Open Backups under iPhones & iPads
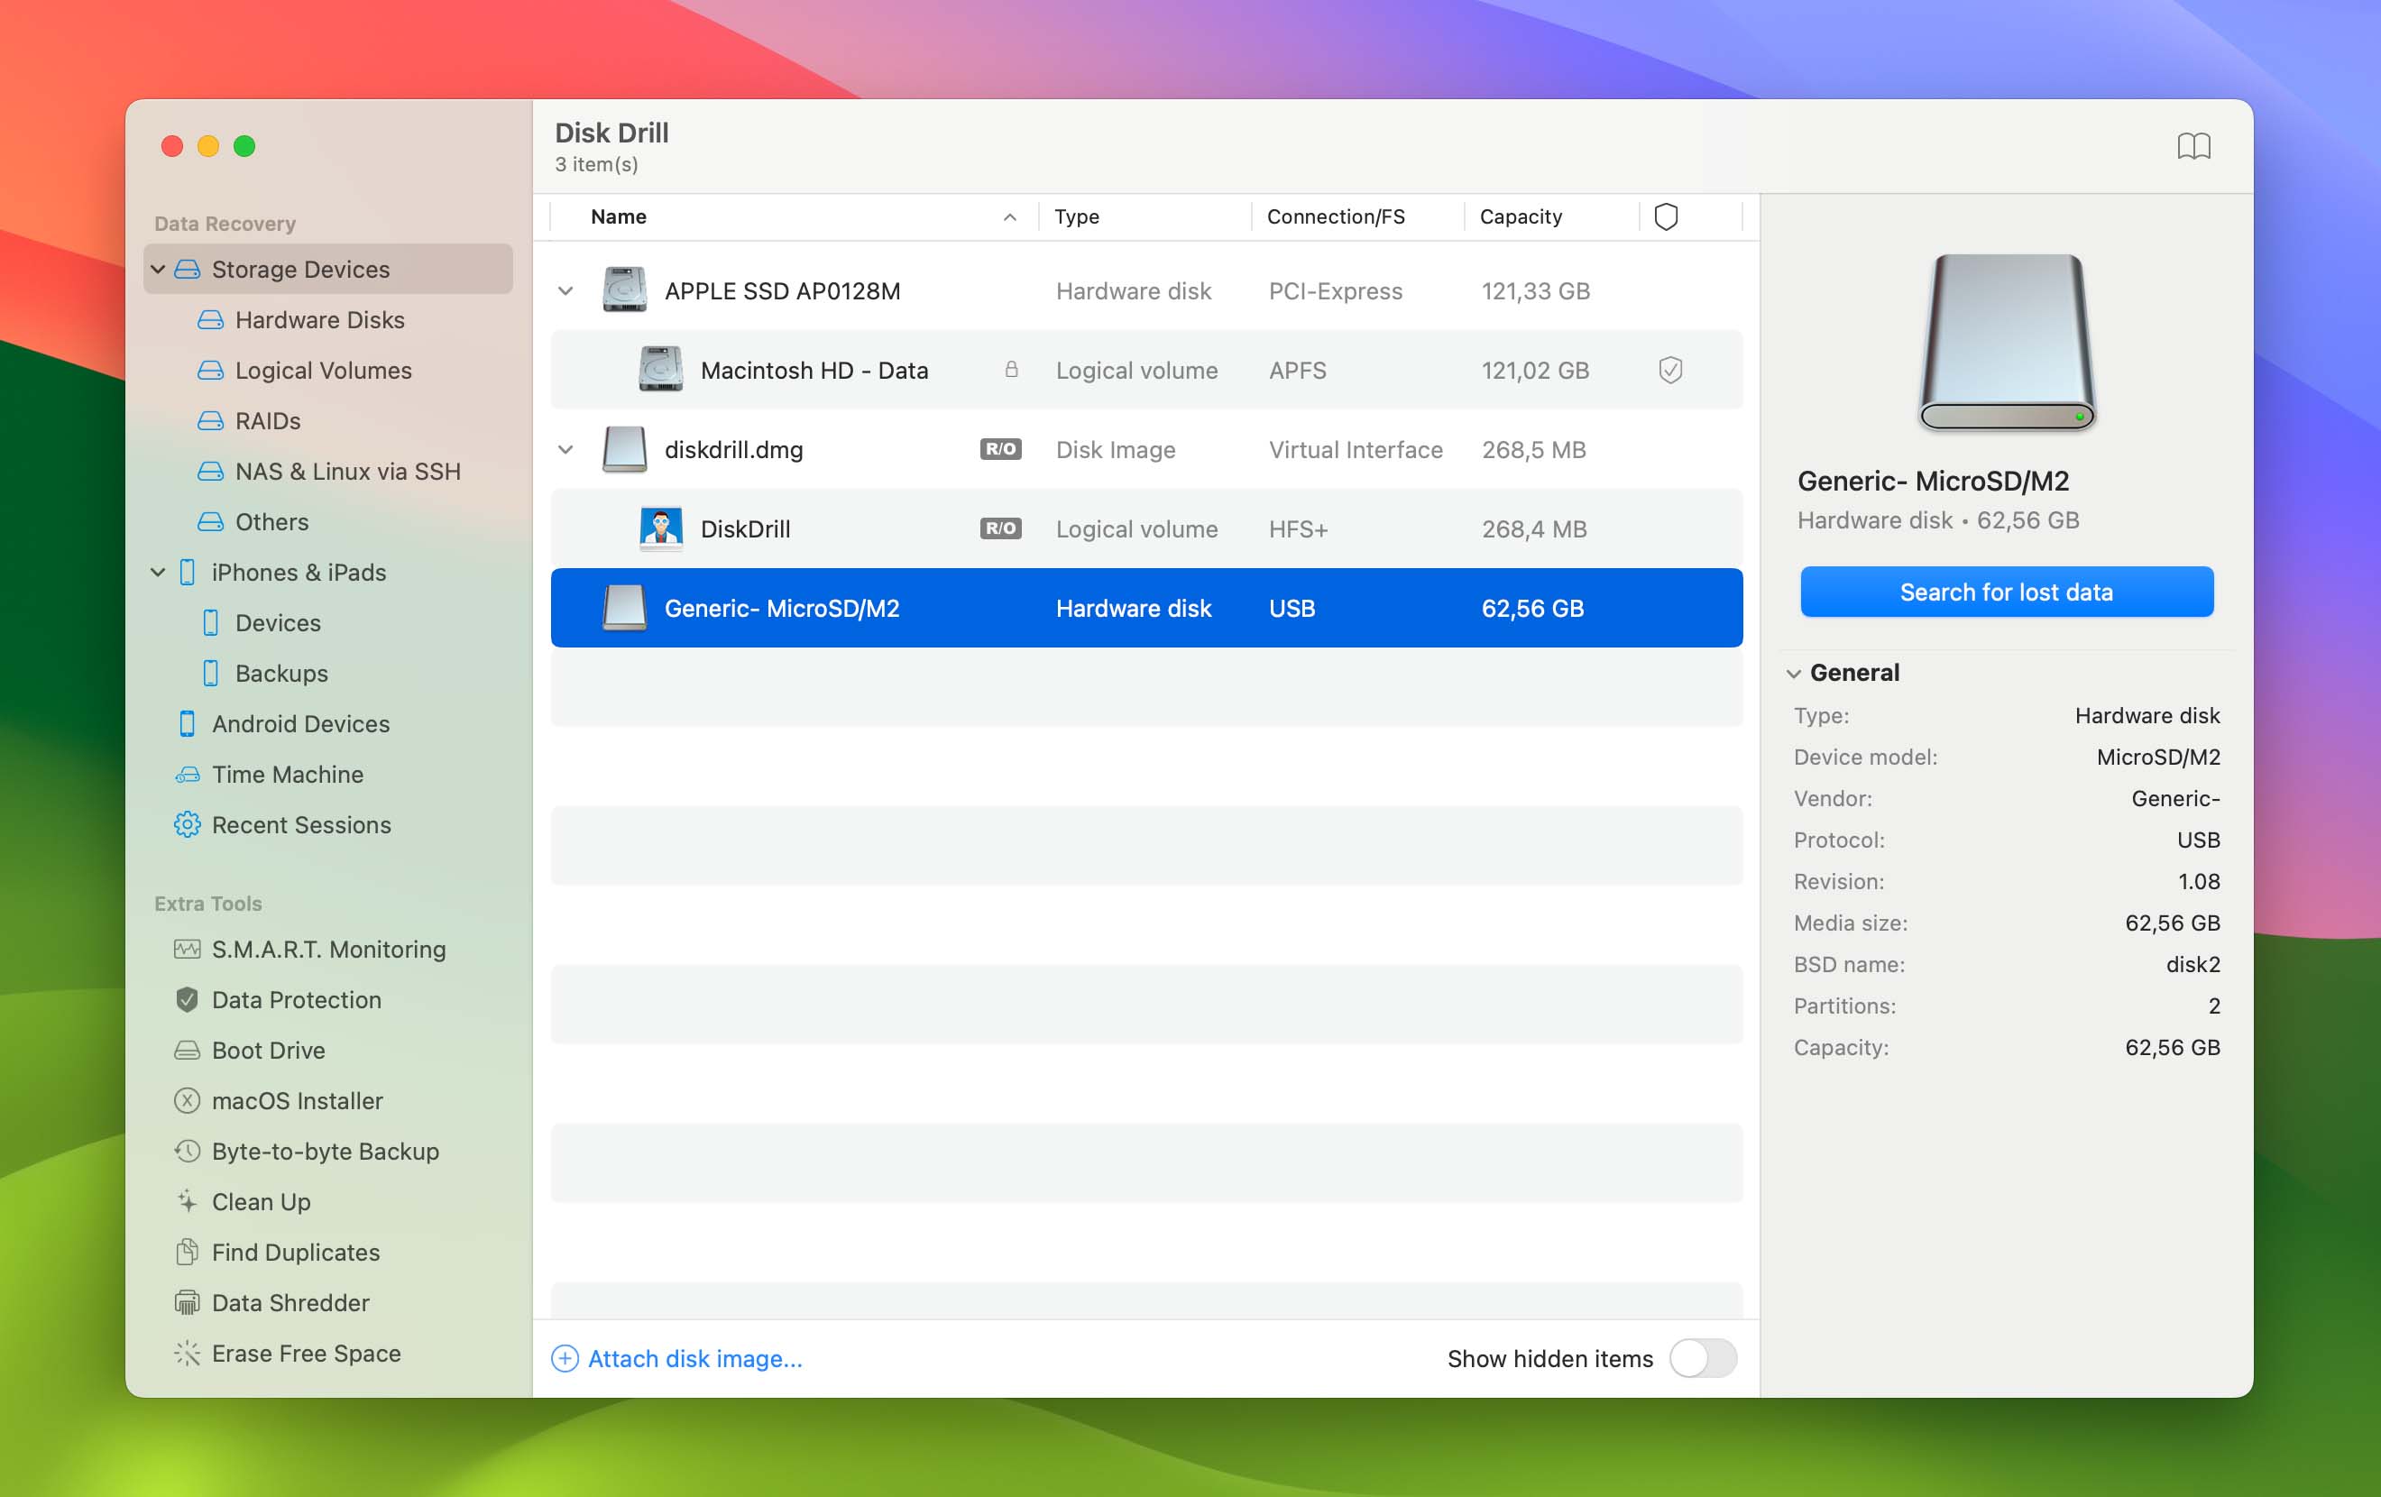Screen dimensions: 2381x1497 coord(281,673)
